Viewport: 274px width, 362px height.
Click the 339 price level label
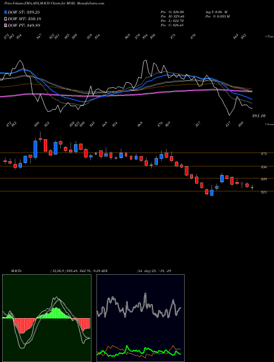[264, 179]
